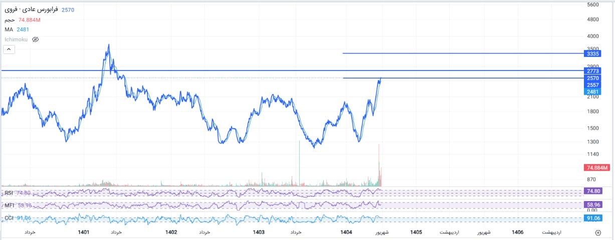Image resolution: width=615 pixels, height=240 pixels.
Task: Click the 2570 value beside the symbol title
Action: 68,9
